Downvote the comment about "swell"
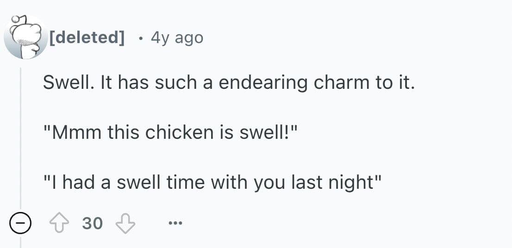Screen dimensions: 512x248 point(125,224)
